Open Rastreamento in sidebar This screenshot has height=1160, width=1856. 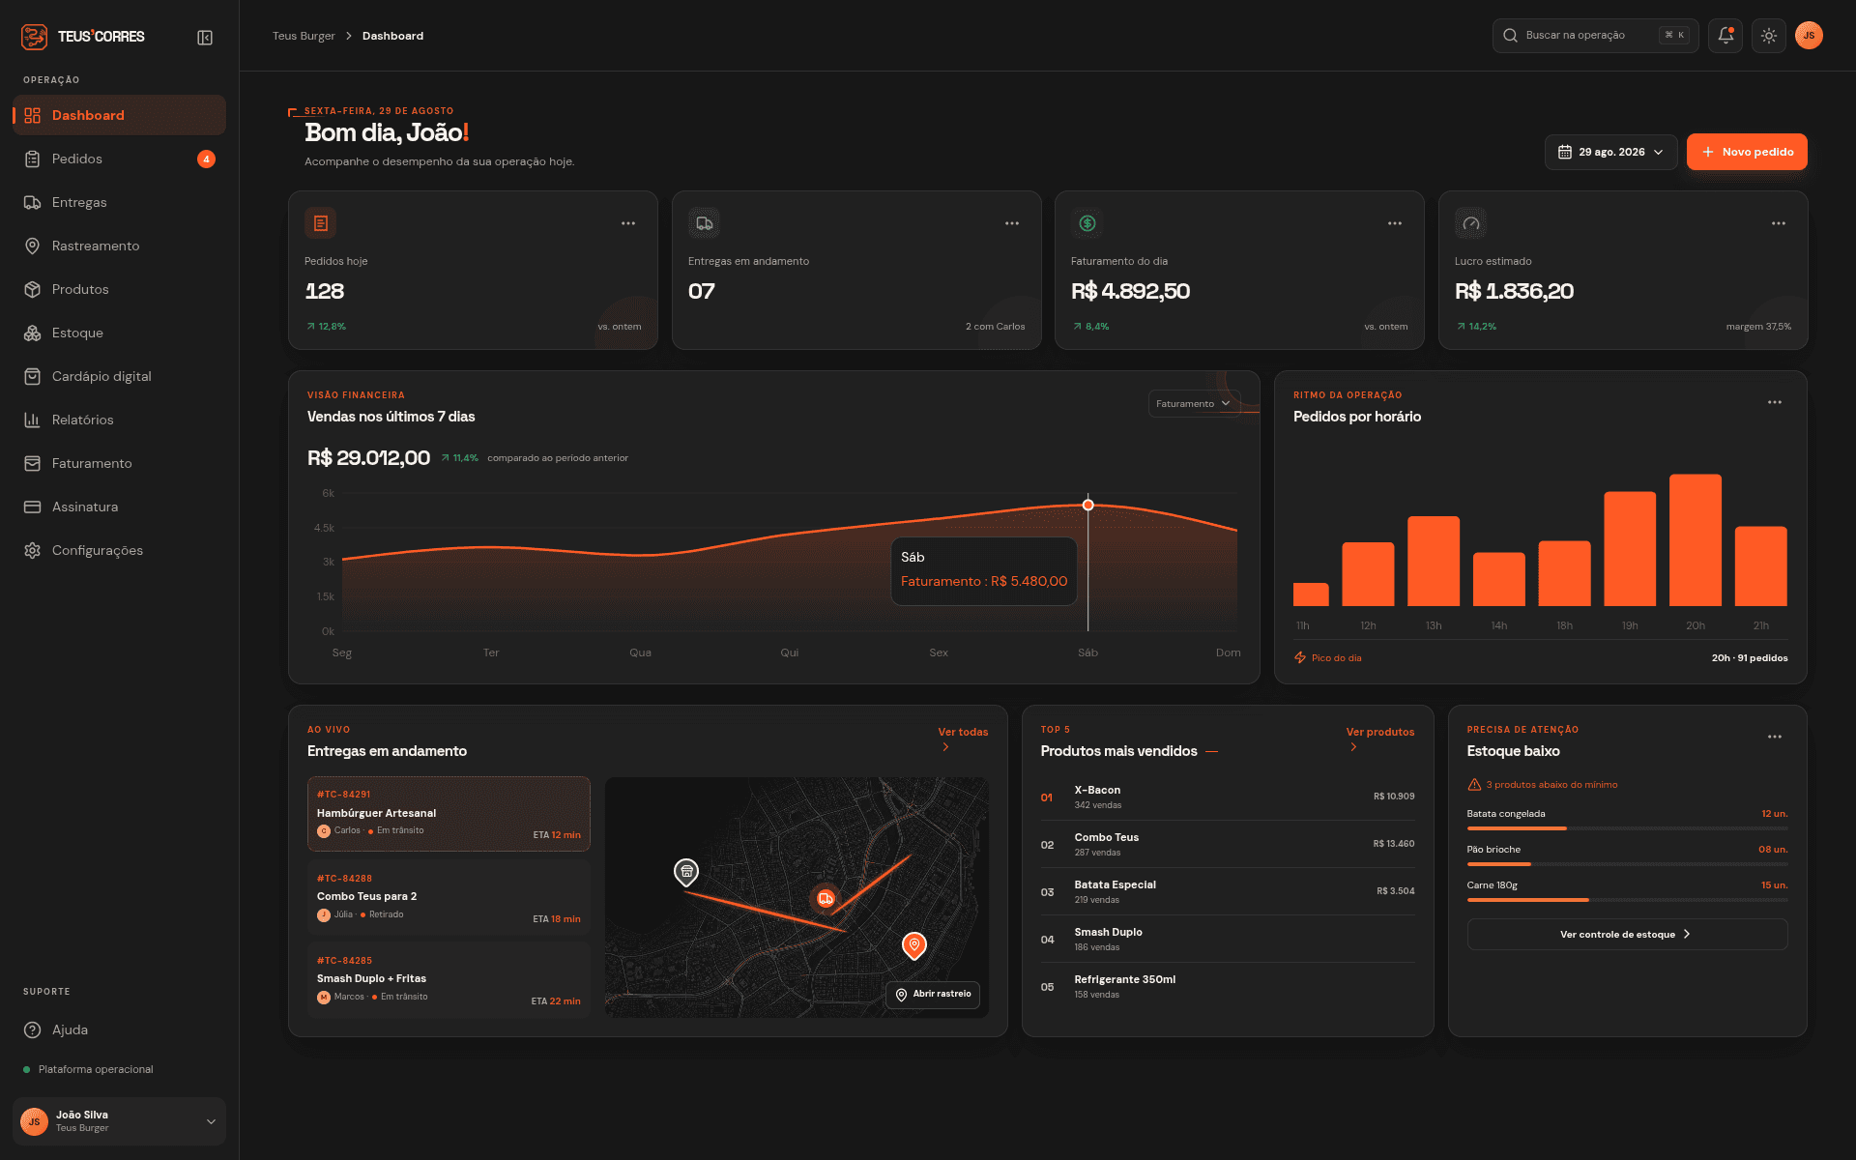tap(119, 246)
